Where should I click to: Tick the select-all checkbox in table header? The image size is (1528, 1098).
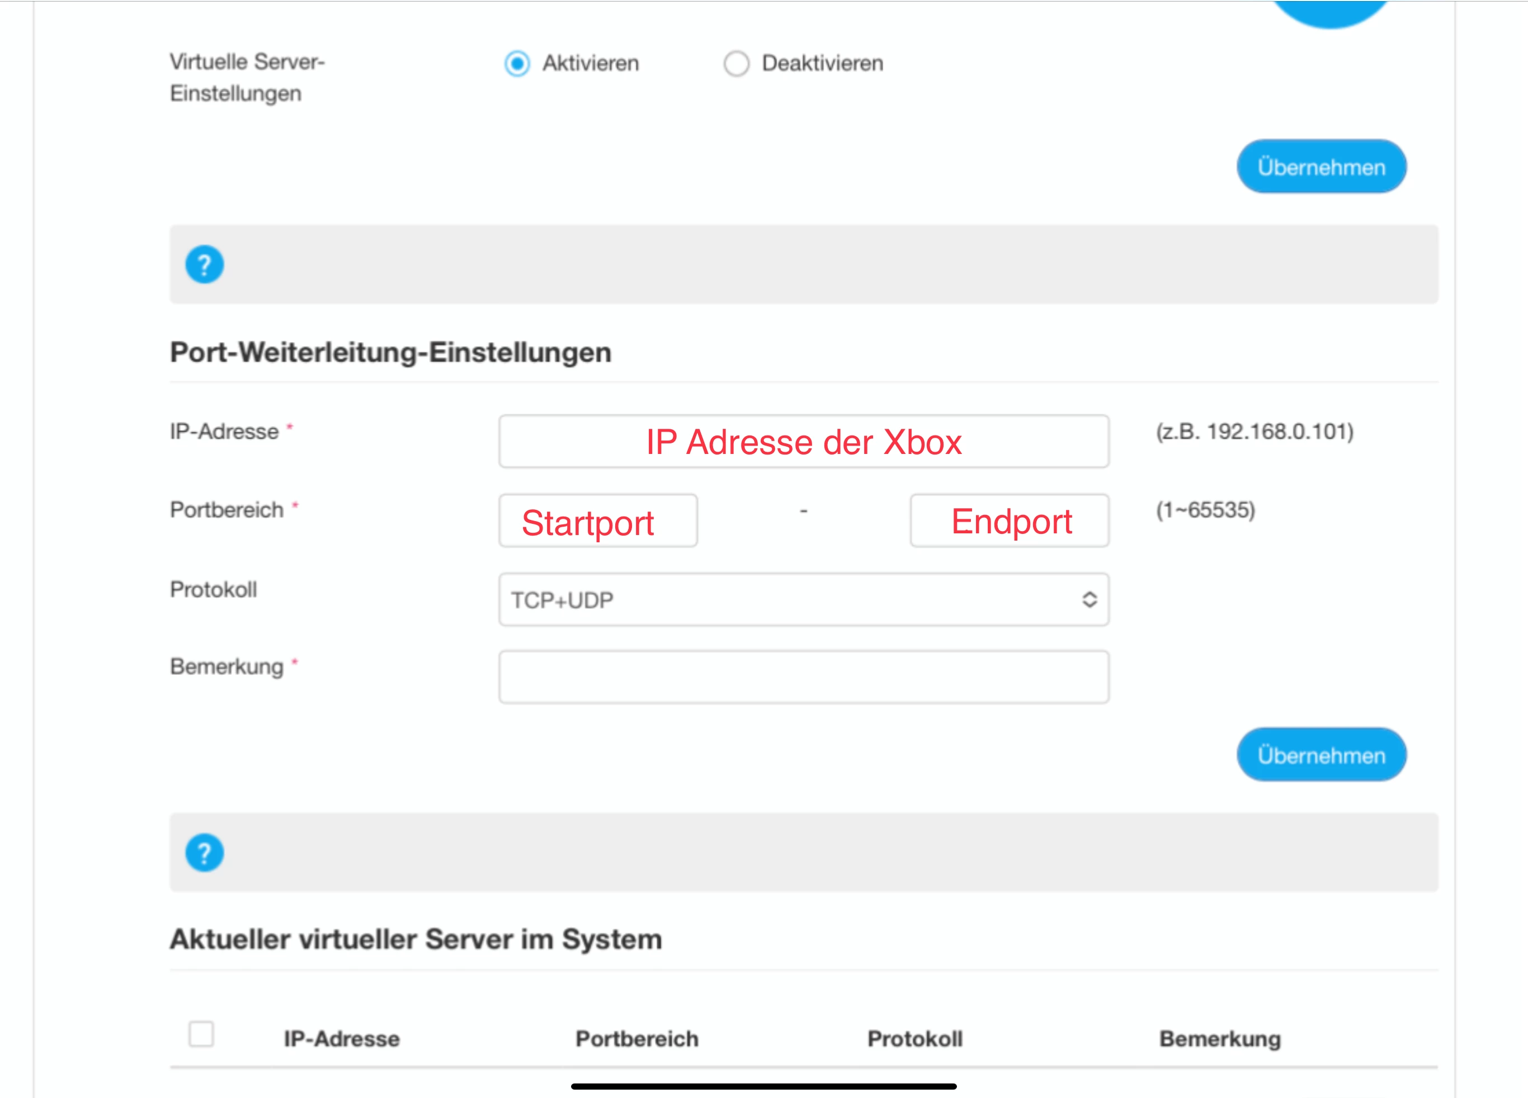click(x=201, y=1033)
